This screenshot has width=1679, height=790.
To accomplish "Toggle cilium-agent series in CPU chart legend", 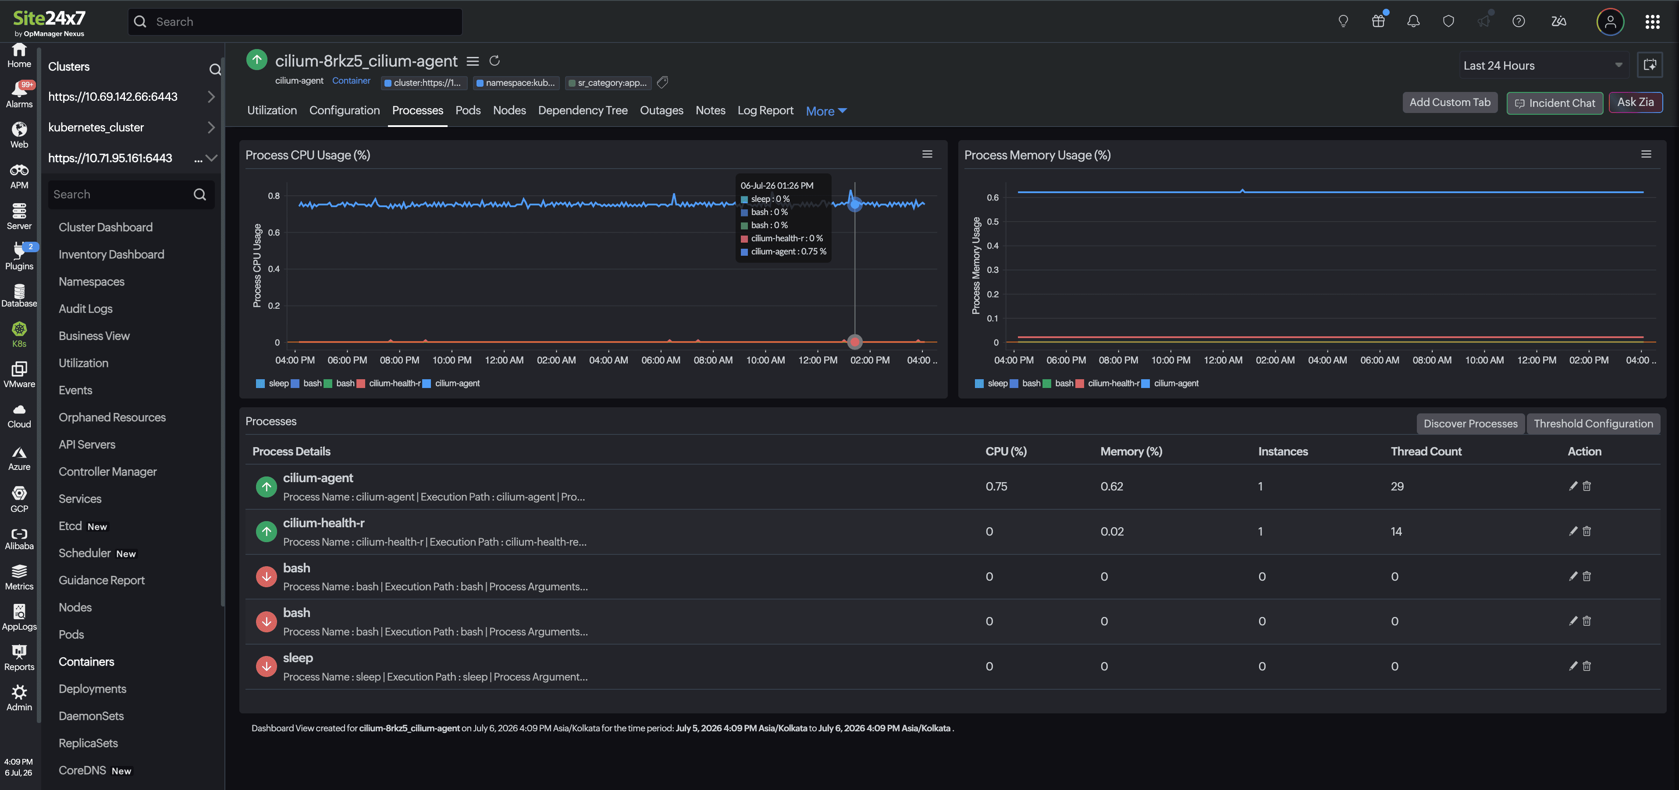I will (451, 383).
